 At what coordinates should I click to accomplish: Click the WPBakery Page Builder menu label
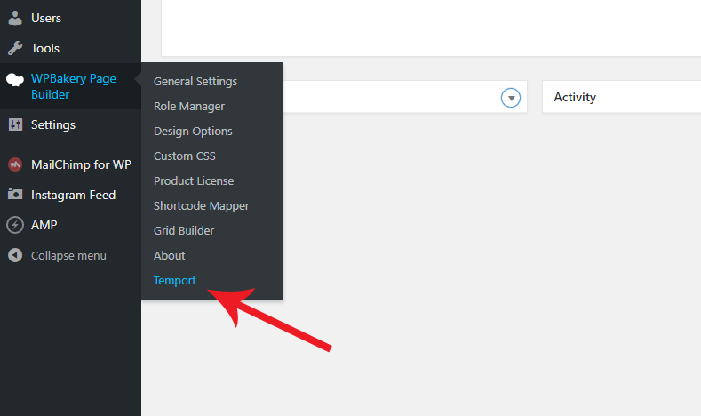[x=73, y=86]
